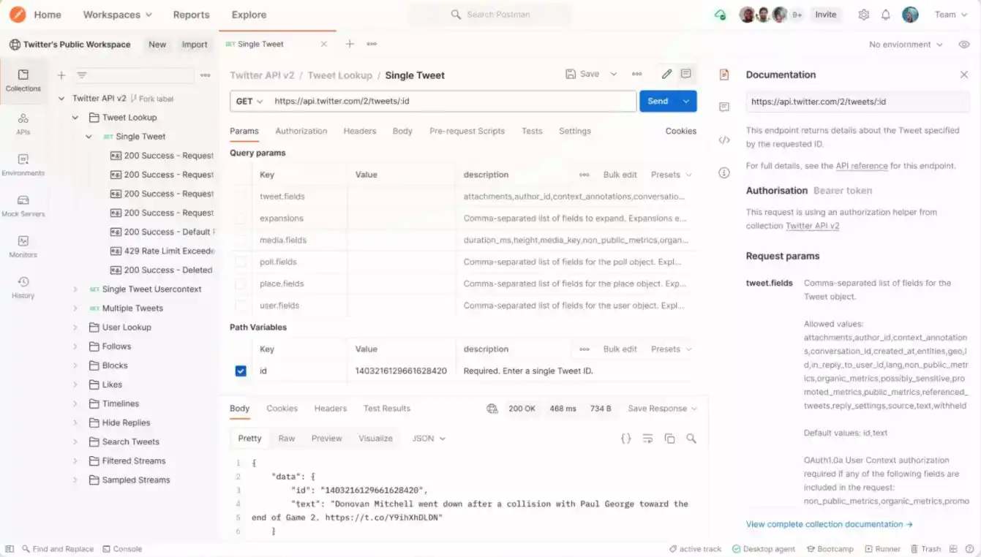Open the Monitors sidebar panel
The width and height of the screenshot is (981, 557).
pos(23,246)
